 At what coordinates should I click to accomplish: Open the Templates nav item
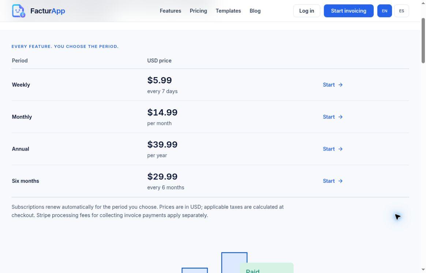[x=228, y=11]
